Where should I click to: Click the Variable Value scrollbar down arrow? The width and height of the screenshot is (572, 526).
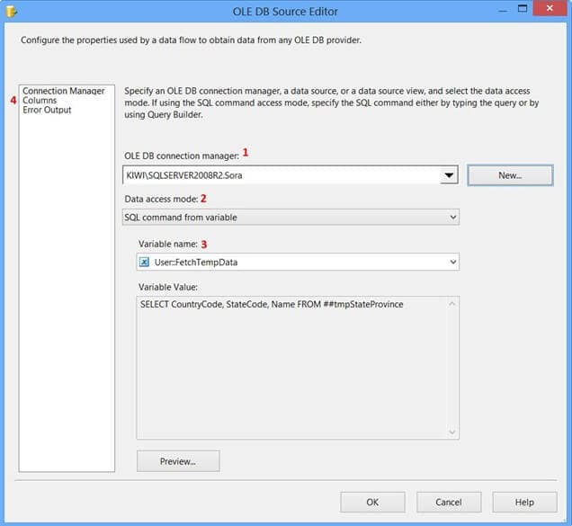coord(452,432)
